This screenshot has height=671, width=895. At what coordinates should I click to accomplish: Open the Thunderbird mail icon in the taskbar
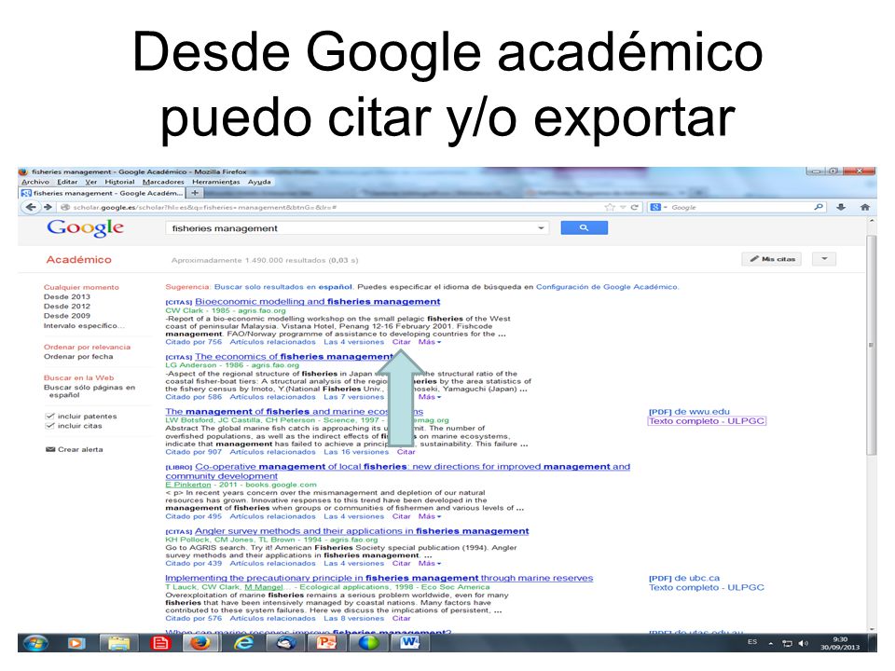(285, 643)
